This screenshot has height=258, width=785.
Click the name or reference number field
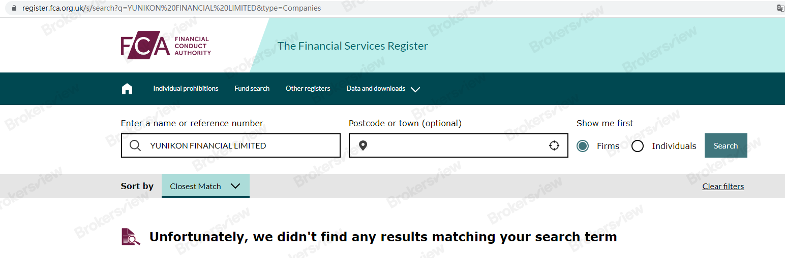239,146
